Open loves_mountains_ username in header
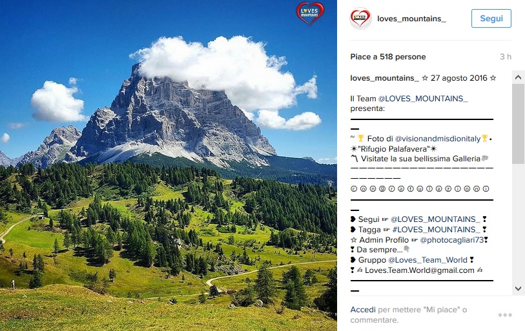 [411, 19]
